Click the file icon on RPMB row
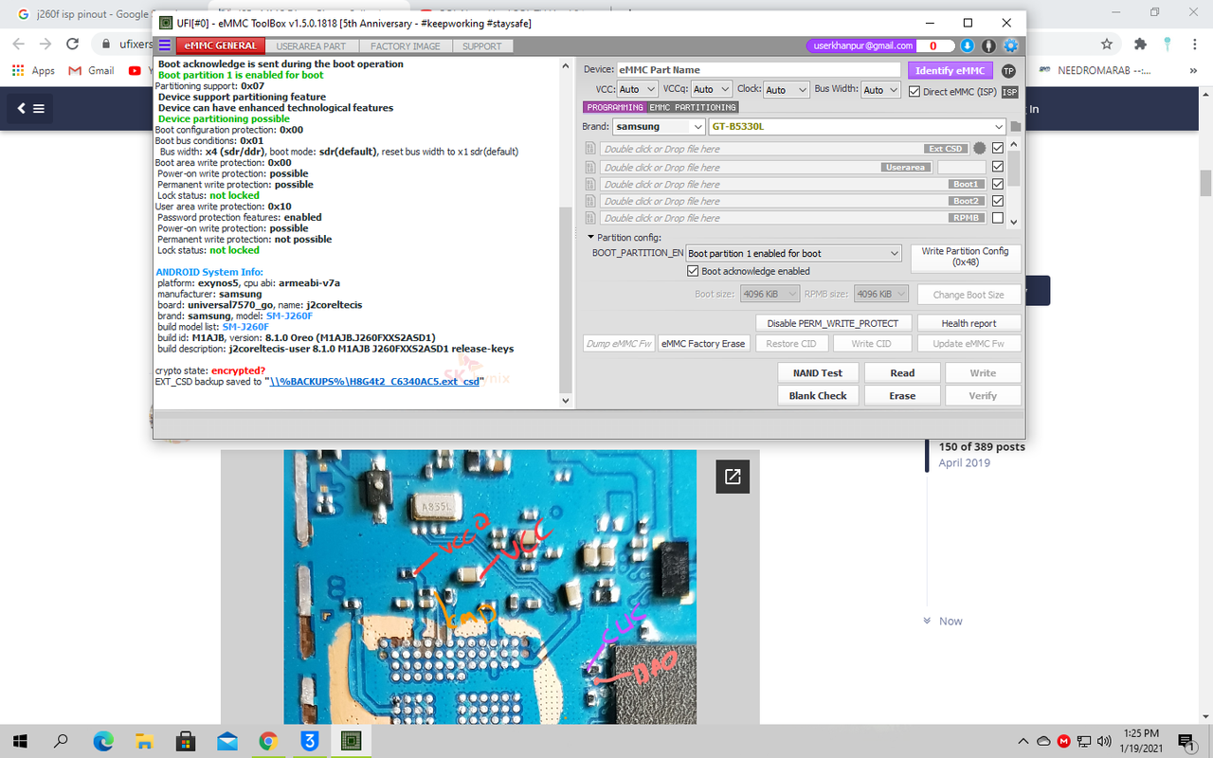Image resolution: width=1213 pixels, height=758 pixels. (x=590, y=218)
